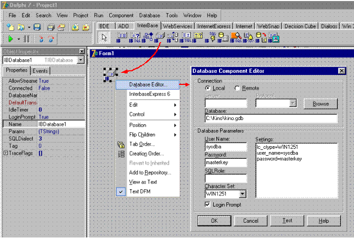This screenshot has height=239, width=354.
Task: Click the Test connection button
Action: [x=287, y=221]
